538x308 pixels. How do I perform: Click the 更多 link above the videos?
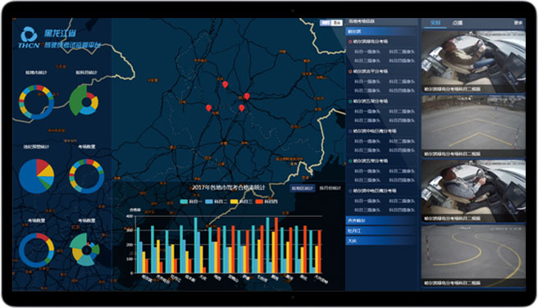click(518, 23)
